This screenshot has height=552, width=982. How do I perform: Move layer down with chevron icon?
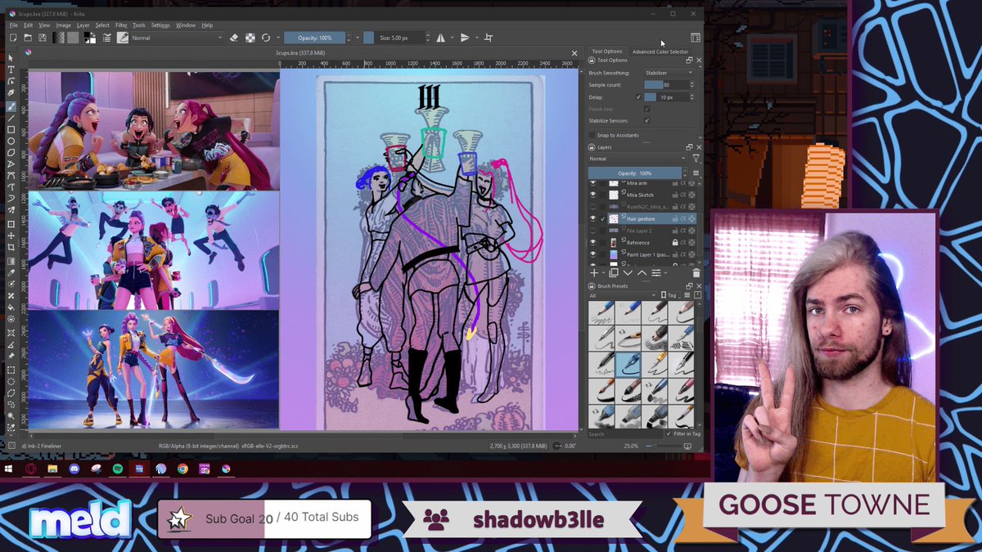(x=628, y=273)
